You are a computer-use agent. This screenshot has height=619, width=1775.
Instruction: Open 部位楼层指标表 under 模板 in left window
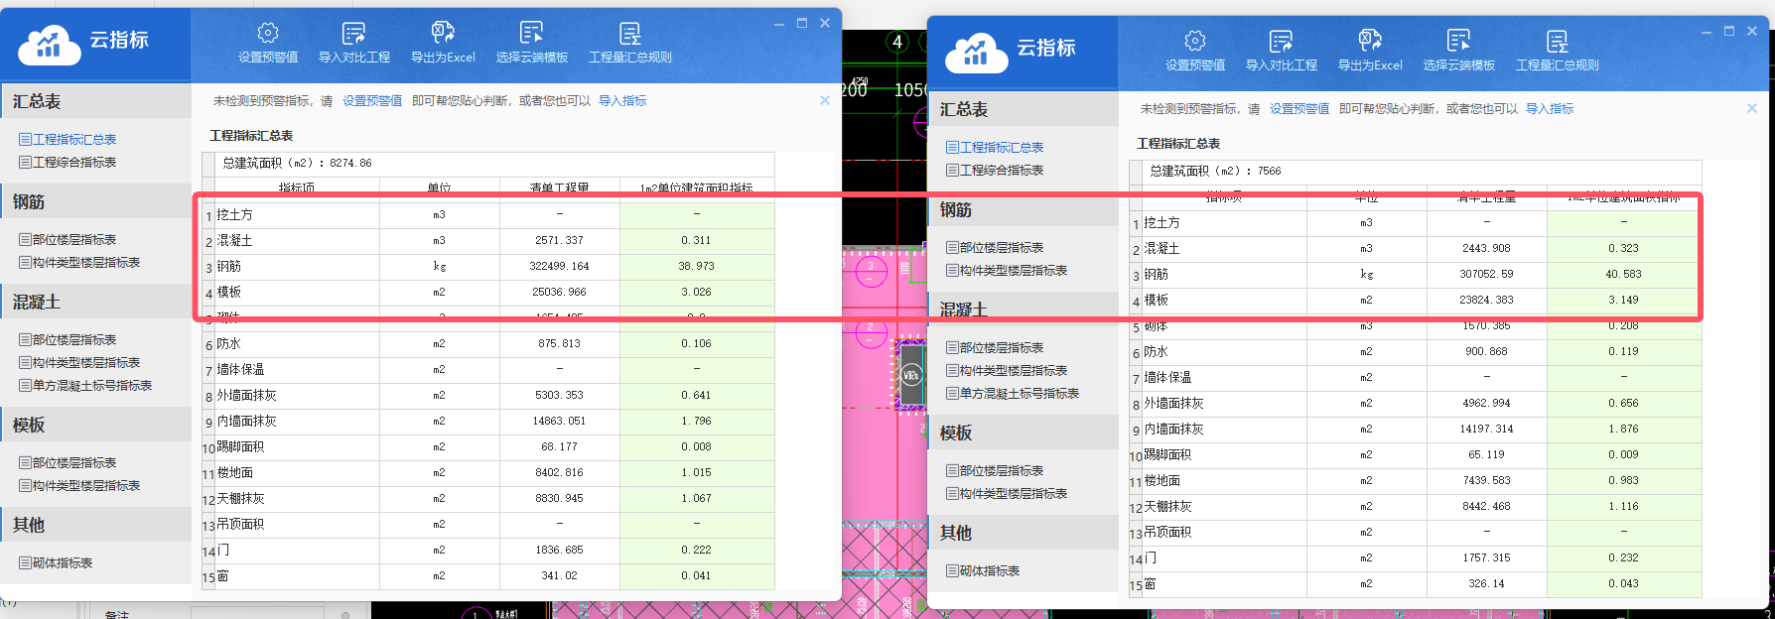[68, 462]
